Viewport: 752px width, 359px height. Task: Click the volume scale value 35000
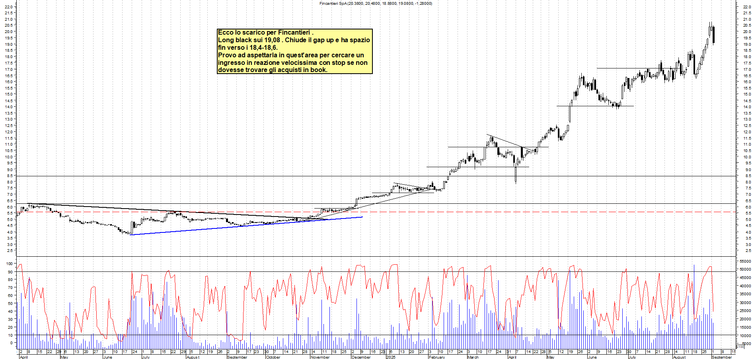pos(745,294)
